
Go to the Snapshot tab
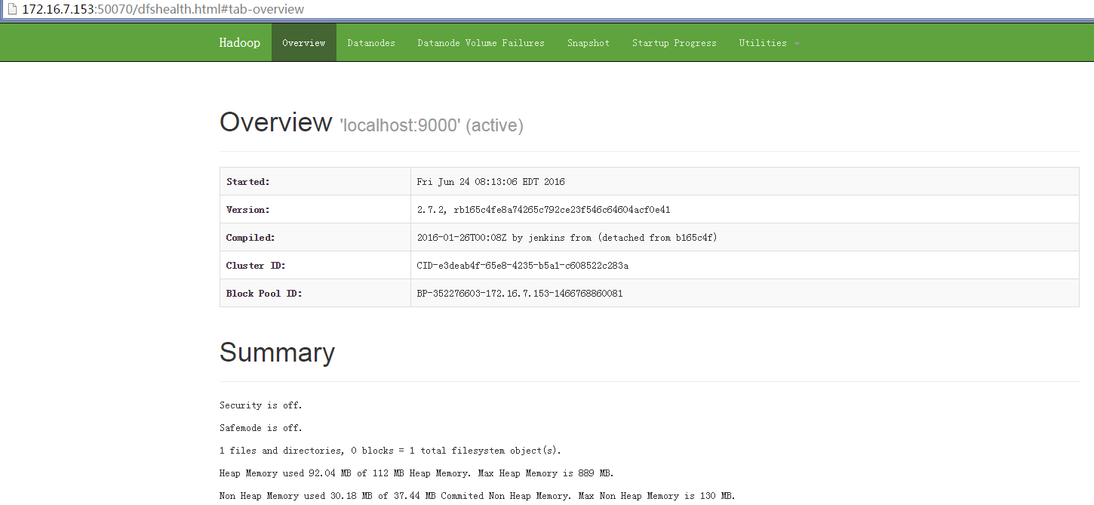(x=588, y=43)
